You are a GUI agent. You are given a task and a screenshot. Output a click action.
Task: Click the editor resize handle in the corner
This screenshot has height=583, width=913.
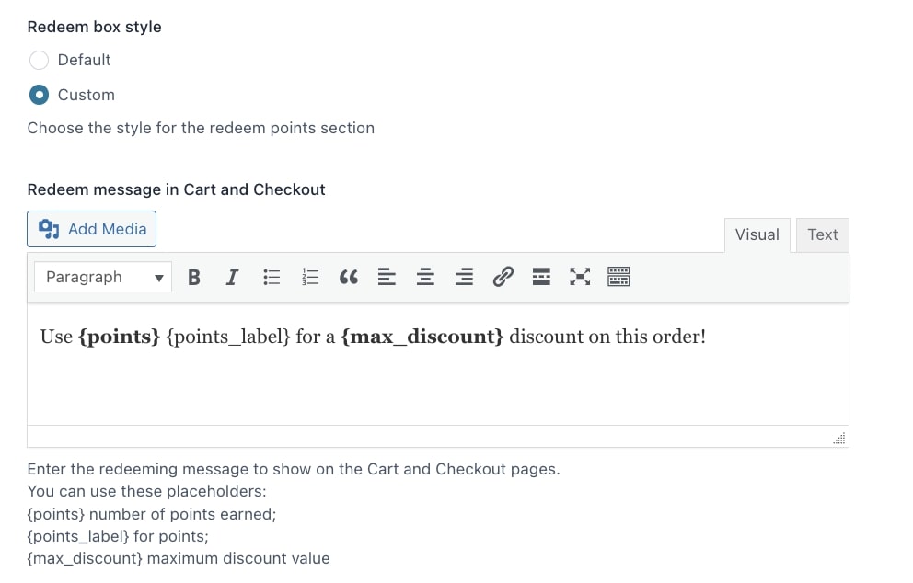(839, 438)
